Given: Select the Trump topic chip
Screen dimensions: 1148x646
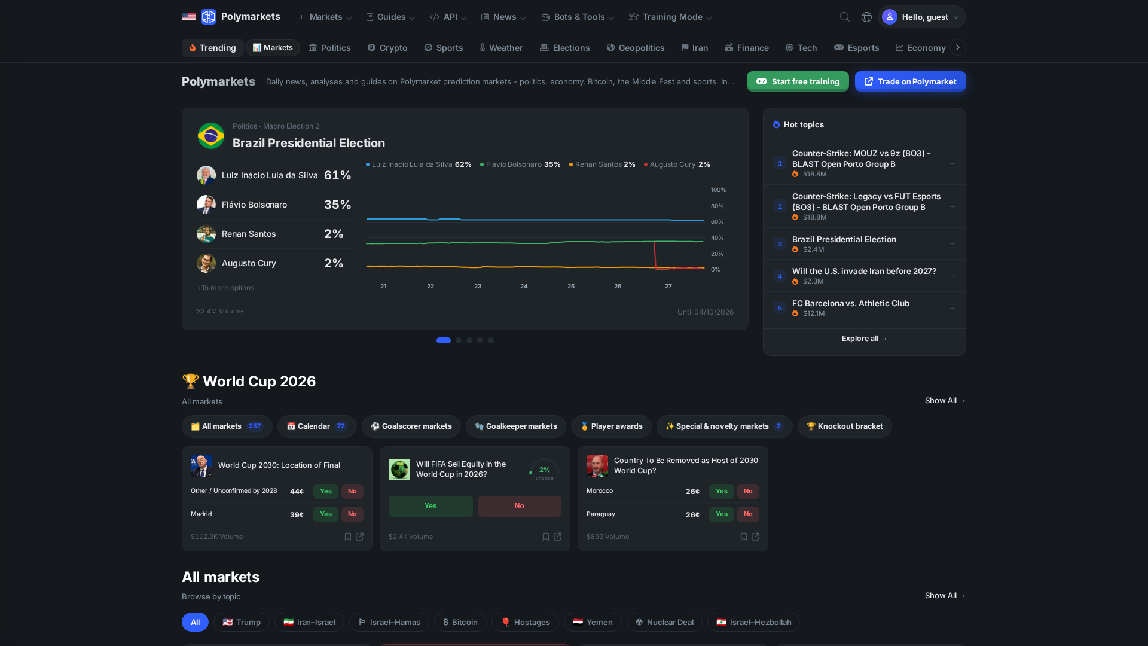Looking at the screenshot, I should (x=242, y=622).
